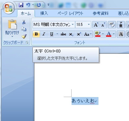The width and height of the screenshot is (129, 121).
Task: Save document with floppy disk icon
Action: coord(21,5)
